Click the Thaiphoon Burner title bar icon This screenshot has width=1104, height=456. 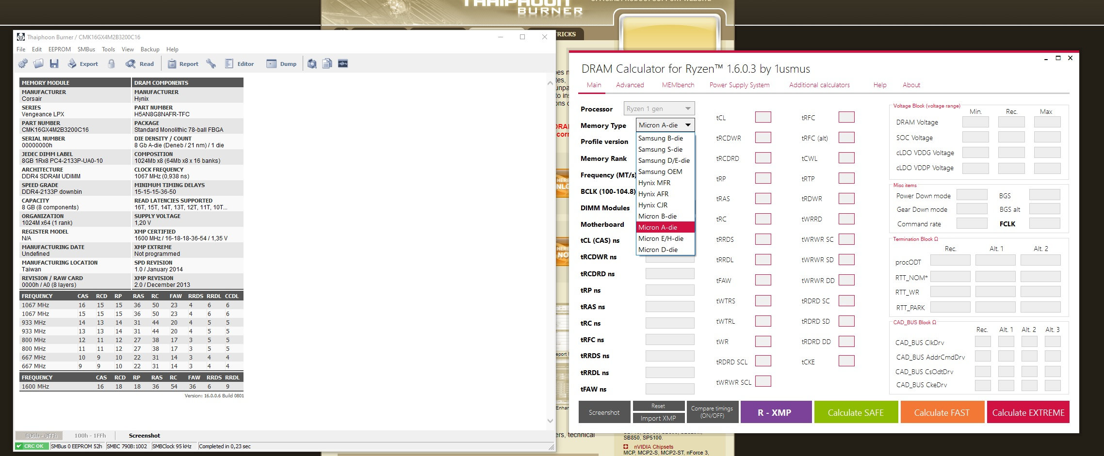[21, 37]
